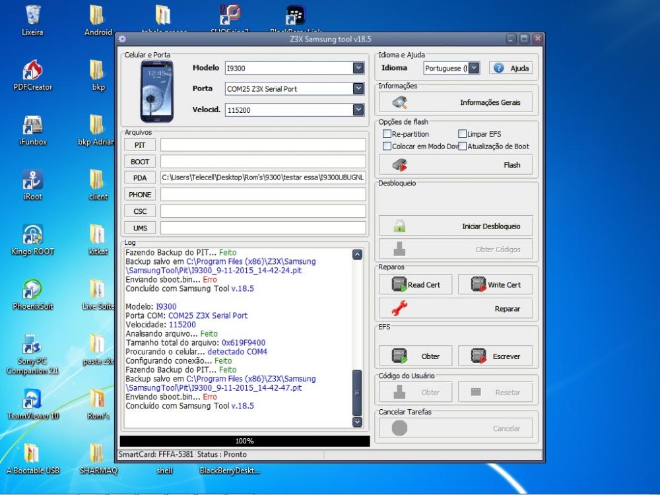The image size is (660, 495).
Task: Browse for a PIT file
Action: point(140,145)
